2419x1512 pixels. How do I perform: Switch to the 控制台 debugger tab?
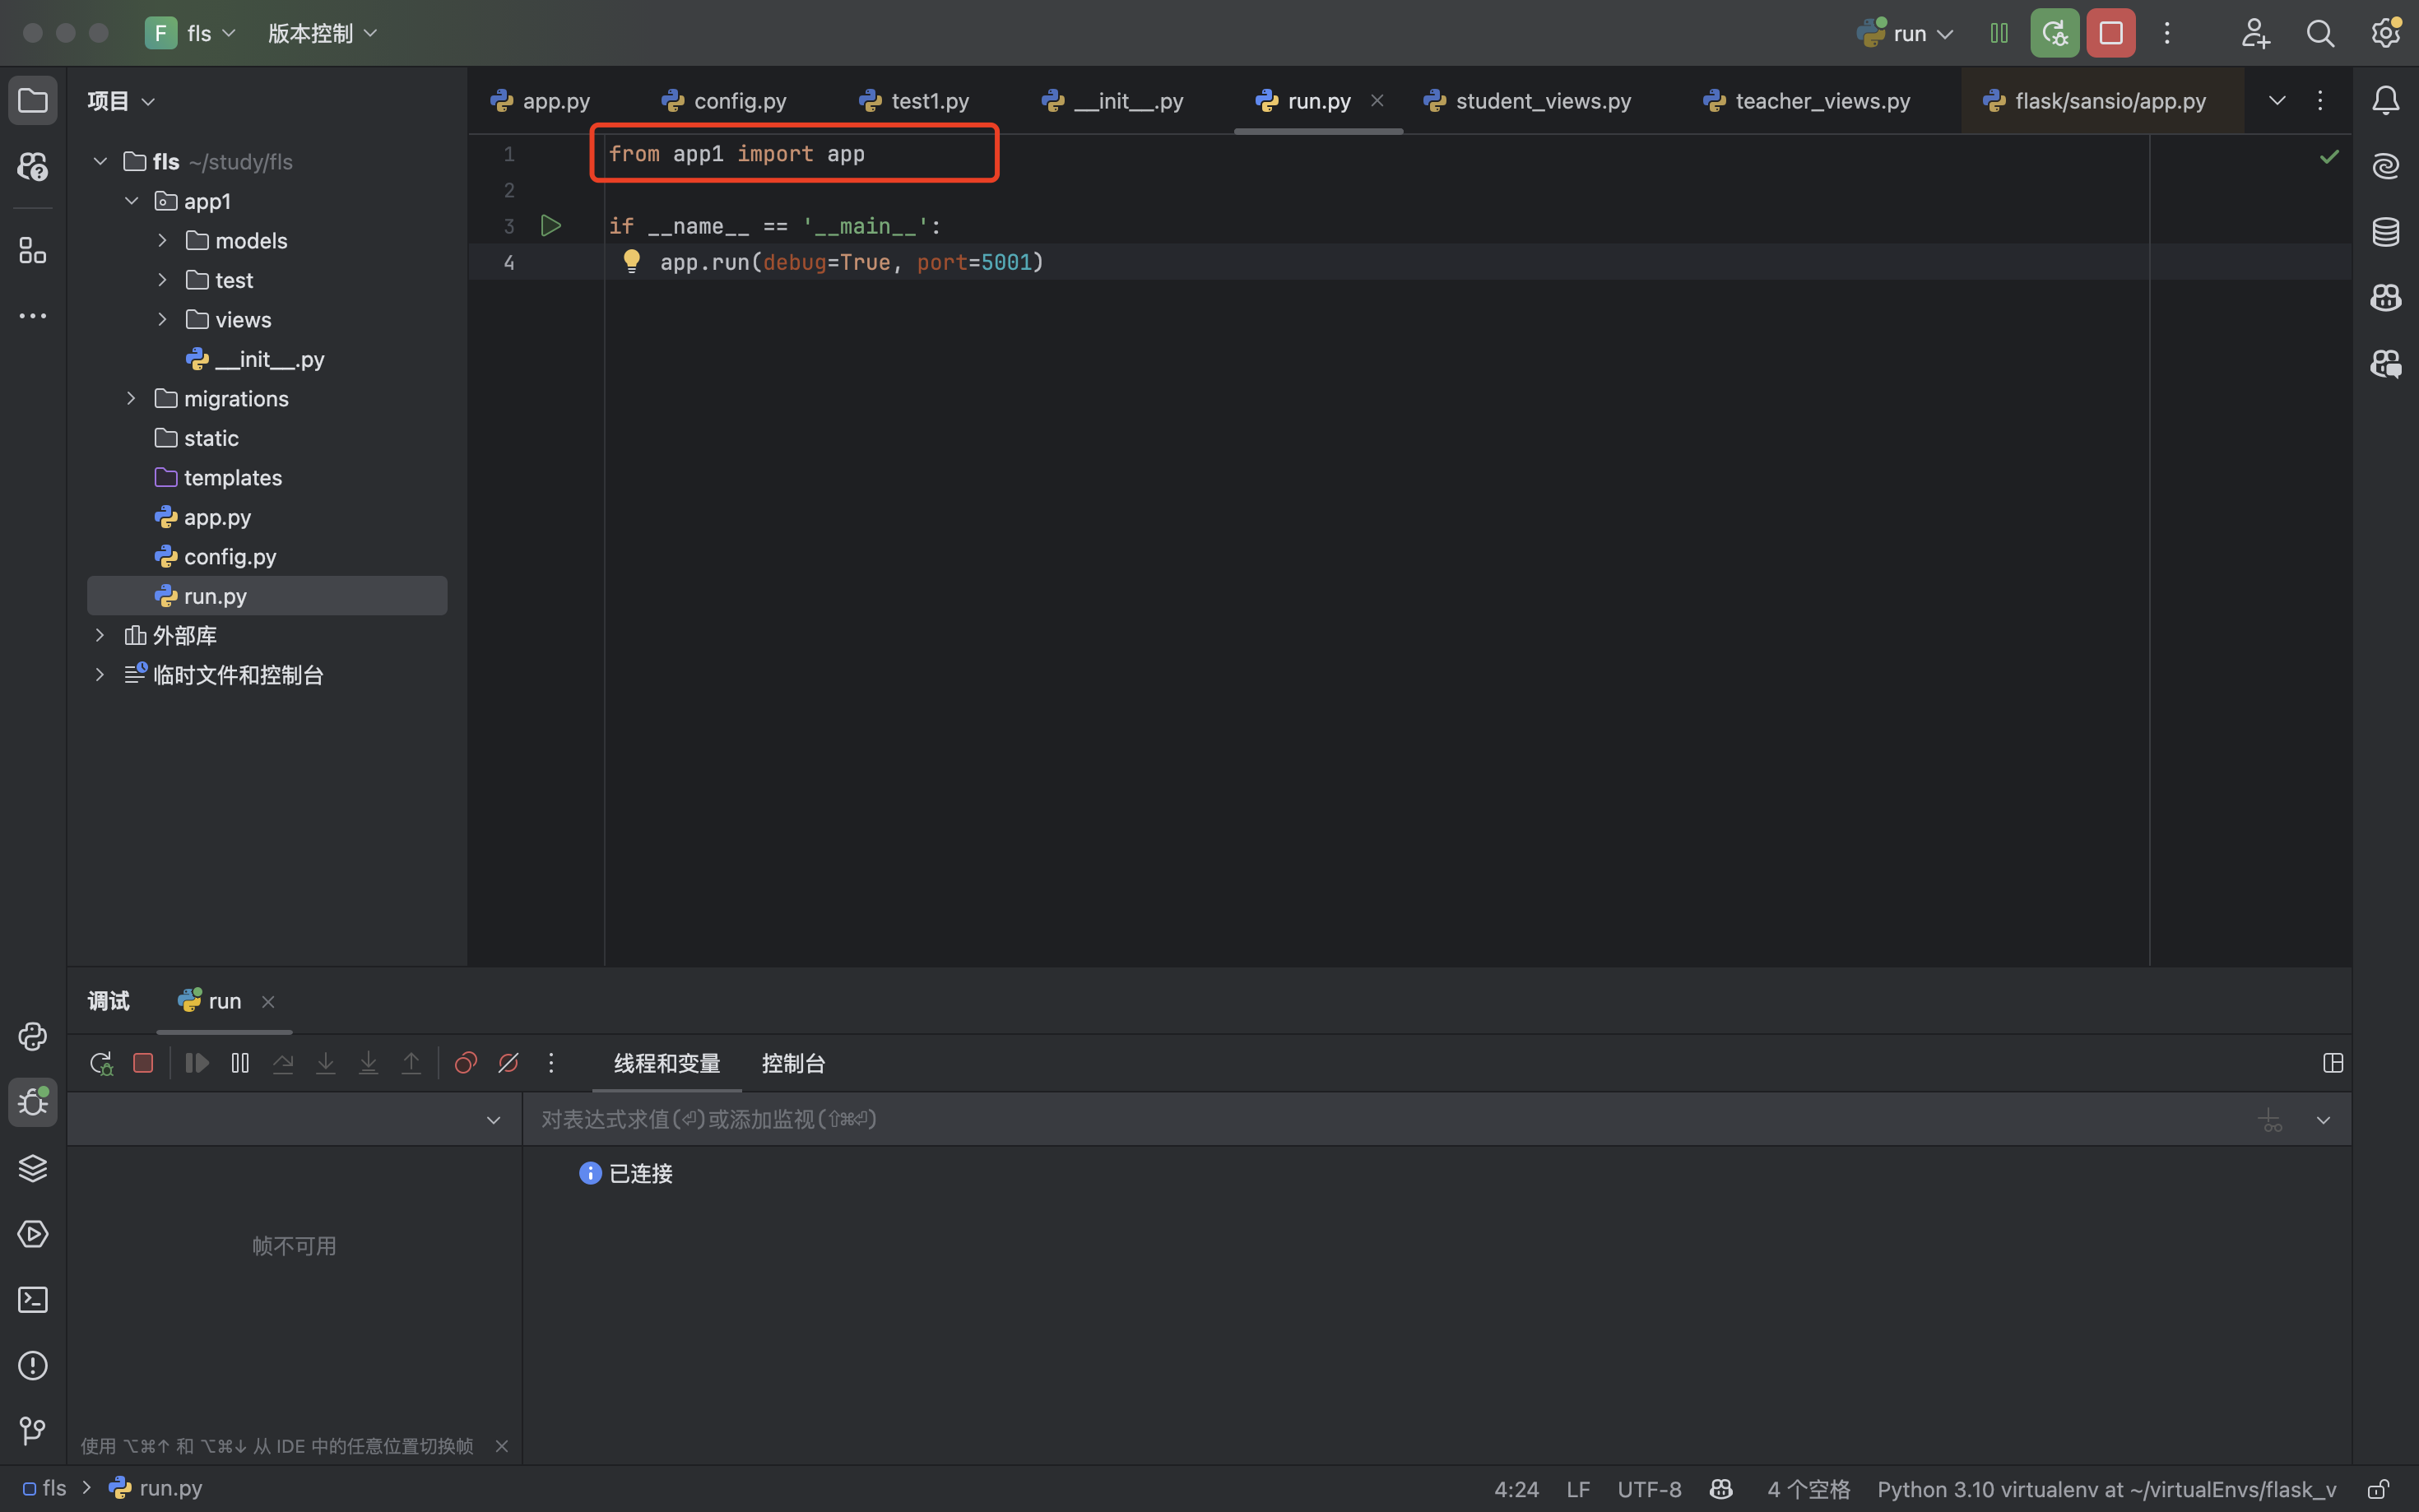(792, 1063)
